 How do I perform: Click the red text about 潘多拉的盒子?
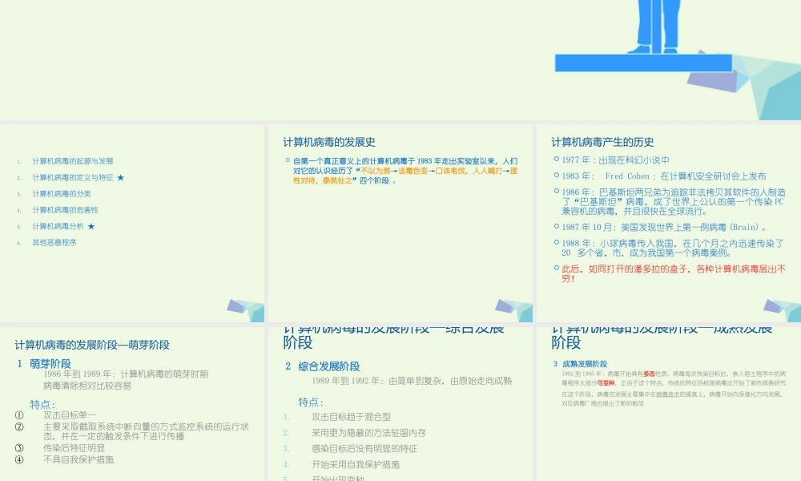(674, 273)
